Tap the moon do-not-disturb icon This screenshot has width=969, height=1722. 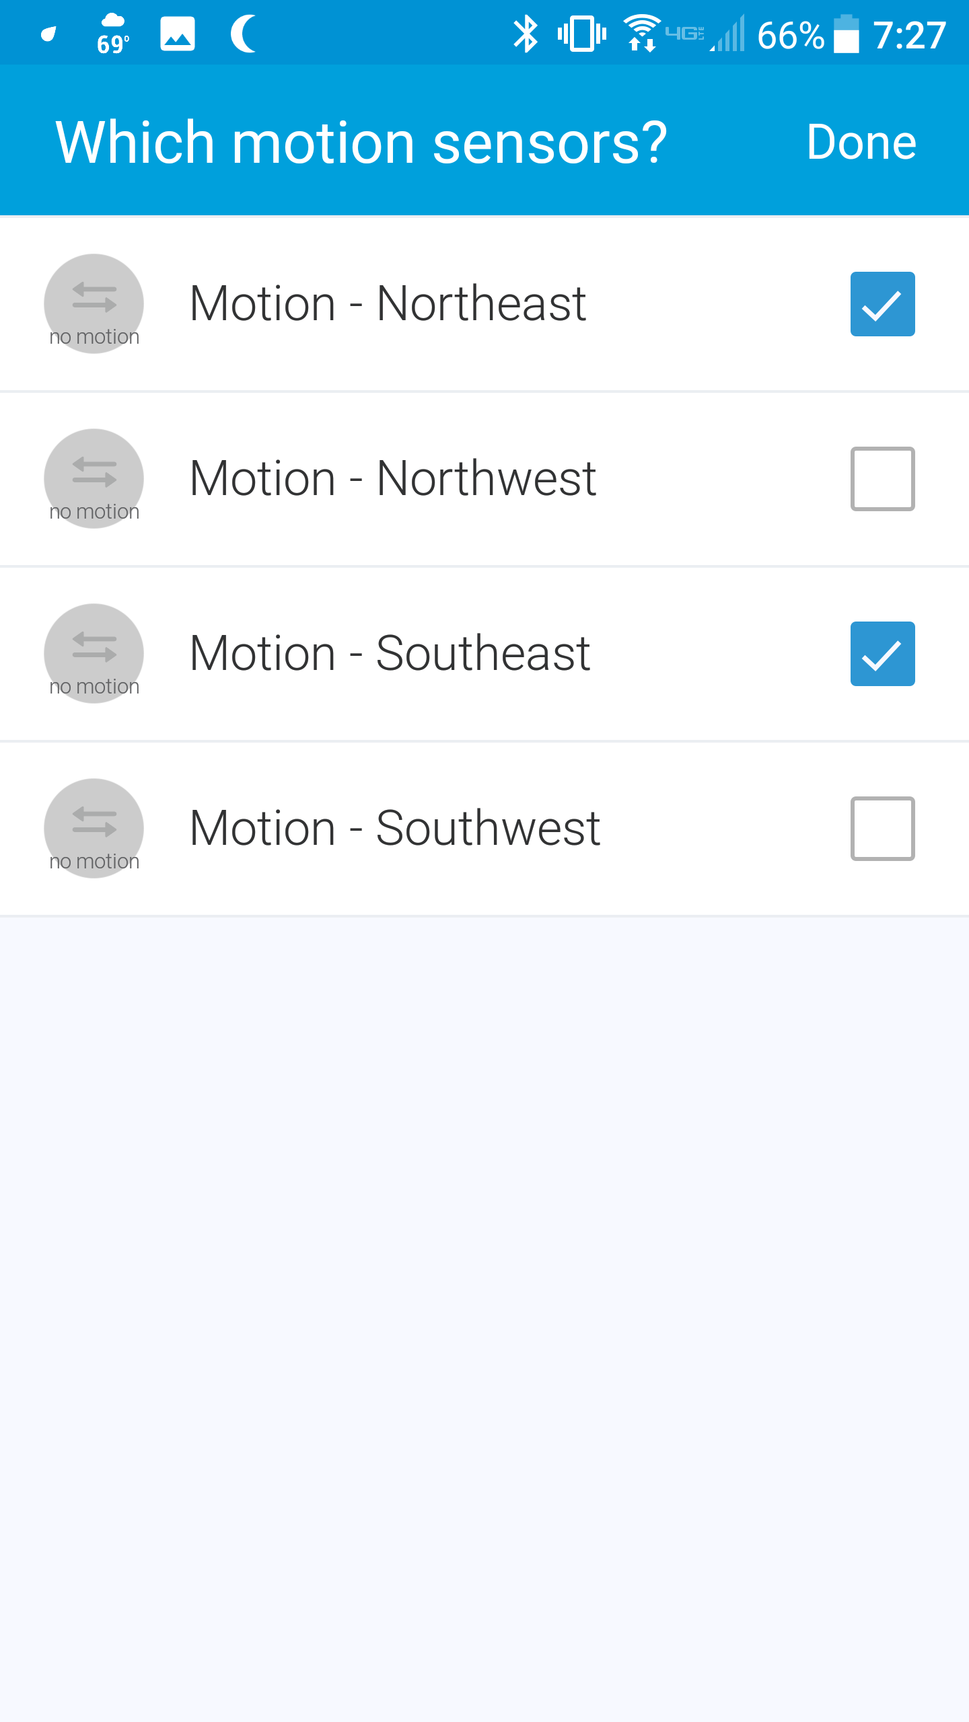coord(244,34)
